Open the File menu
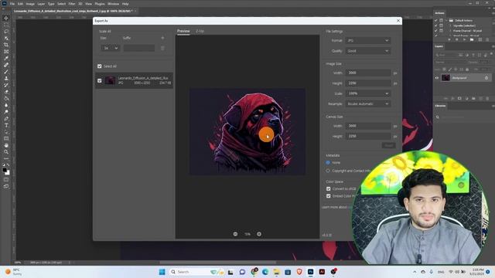The image size is (495, 278). click(12, 4)
